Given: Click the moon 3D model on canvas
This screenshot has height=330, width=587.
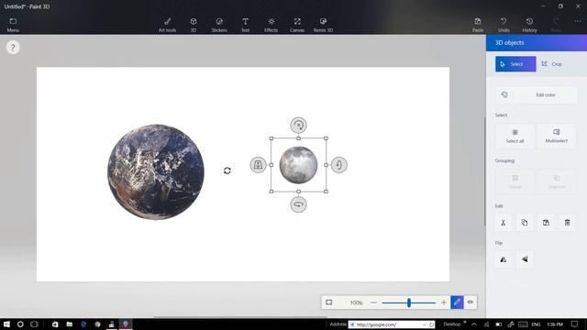Looking at the screenshot, I should click(298, 165).
